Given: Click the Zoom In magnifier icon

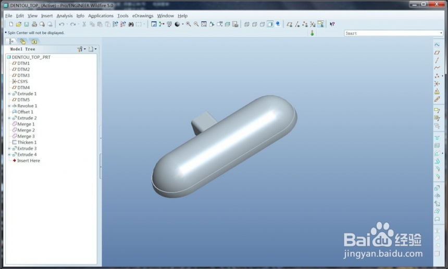Looking at the screenshot, I should (x=188, y=24).
